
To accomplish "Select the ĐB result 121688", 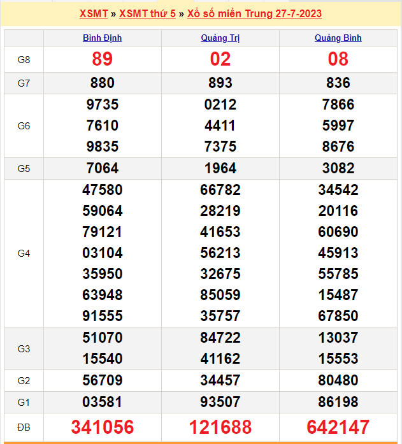I will pyautogui.click(x=220, y=427).
